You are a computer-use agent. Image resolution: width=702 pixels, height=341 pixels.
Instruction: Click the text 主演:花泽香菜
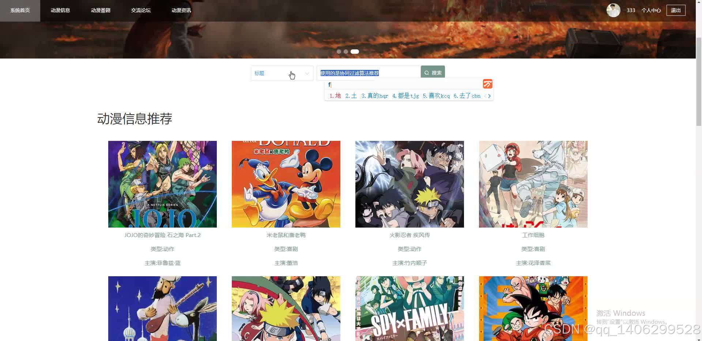[x=533, y=263]
